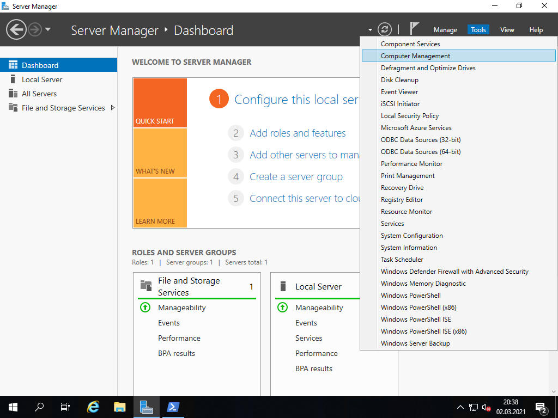Click the refresh dashboard icon
Image resolution: width=558 pixels, height=418 pixels.
point(385,29)
